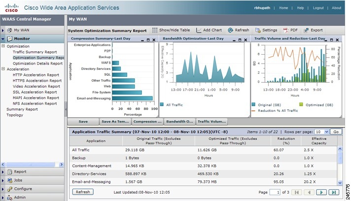This screenshot has width=351, height=201.
Task: Expand the Configure menu arrow
Action: click(x=3, y=189)
